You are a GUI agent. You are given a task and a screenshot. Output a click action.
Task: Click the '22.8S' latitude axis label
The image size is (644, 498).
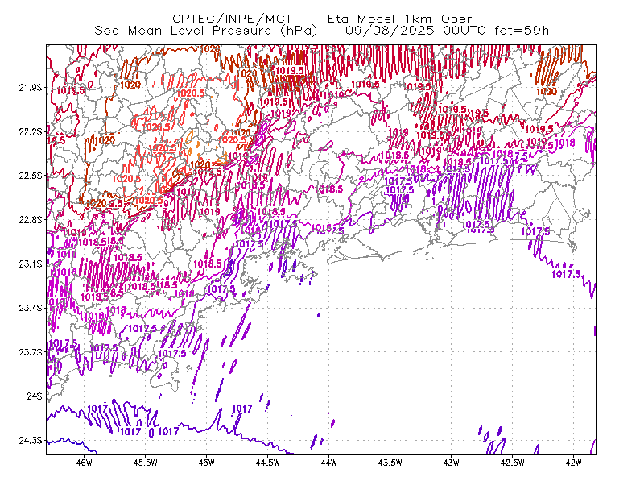pos(30,220)
